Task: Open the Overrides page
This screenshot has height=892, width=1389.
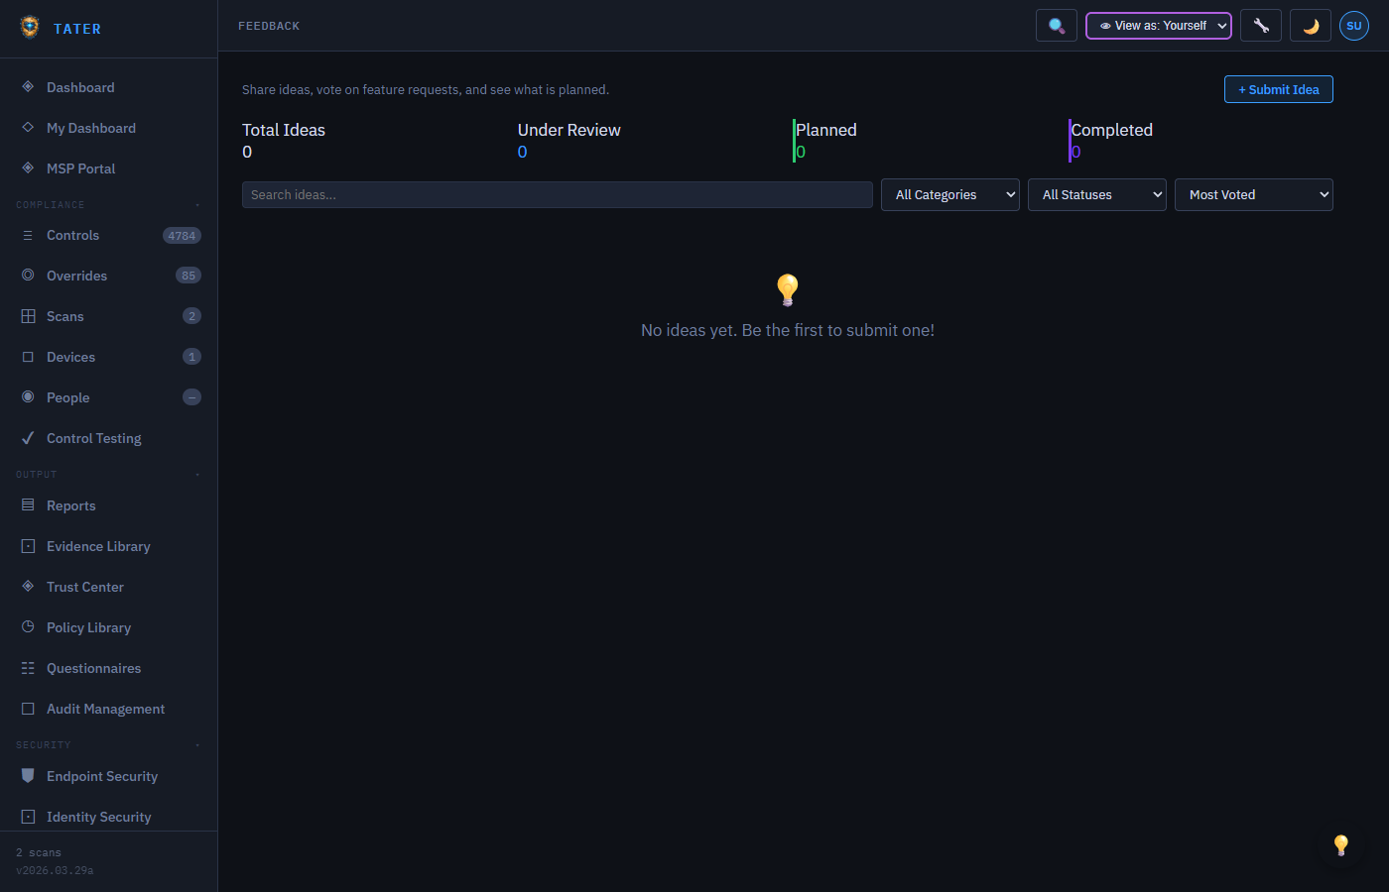Action: click(x=109, y=276)
